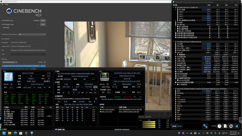The width and height of the screenshot is (242, 136).
Task: Click the NVIDIA tray icon
Action: [x=187, y=133]
